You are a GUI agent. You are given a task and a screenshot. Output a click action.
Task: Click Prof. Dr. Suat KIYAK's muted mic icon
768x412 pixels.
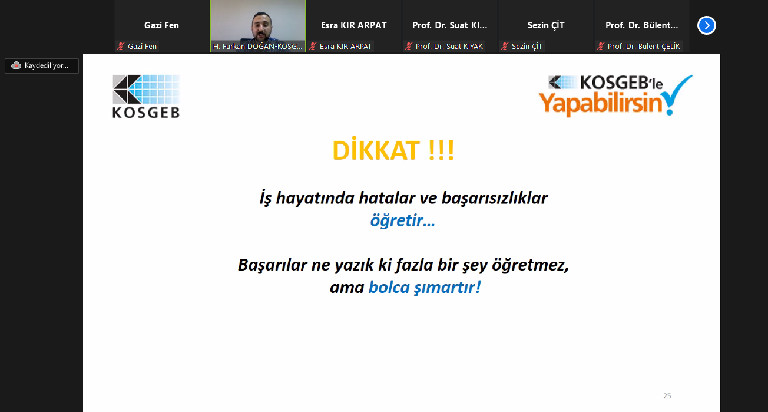(x=409, y=46)
